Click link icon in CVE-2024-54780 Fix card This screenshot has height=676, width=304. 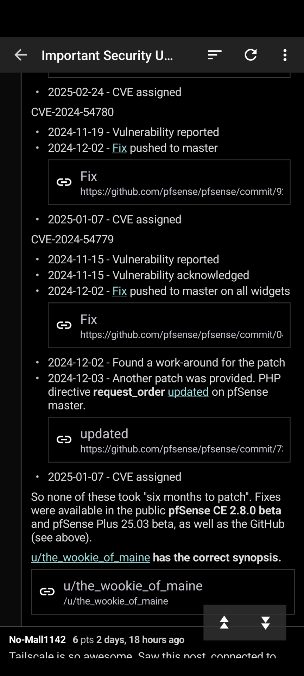(64, 182)
